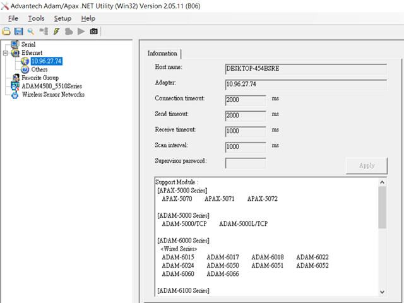
Task: Click the icon beside 10.96.27.74 node
Action: click(x=25, y=61)
